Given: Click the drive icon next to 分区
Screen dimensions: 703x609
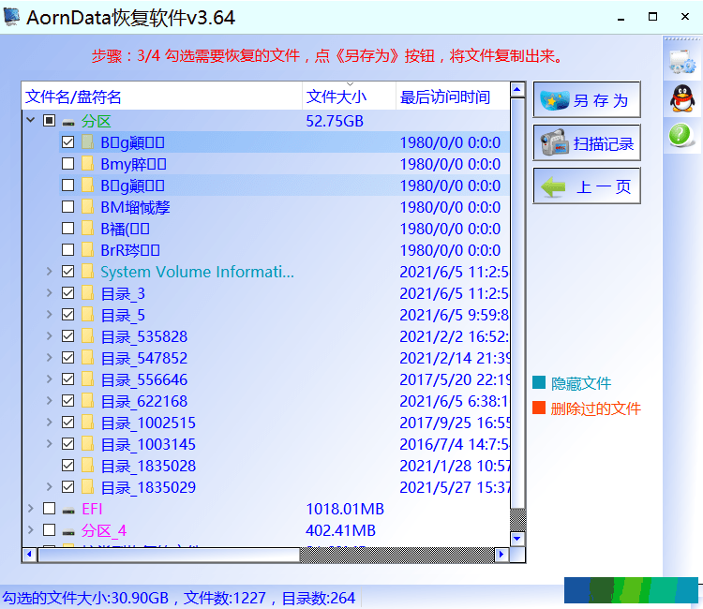Looking at the screenshot, I should 68,122.
